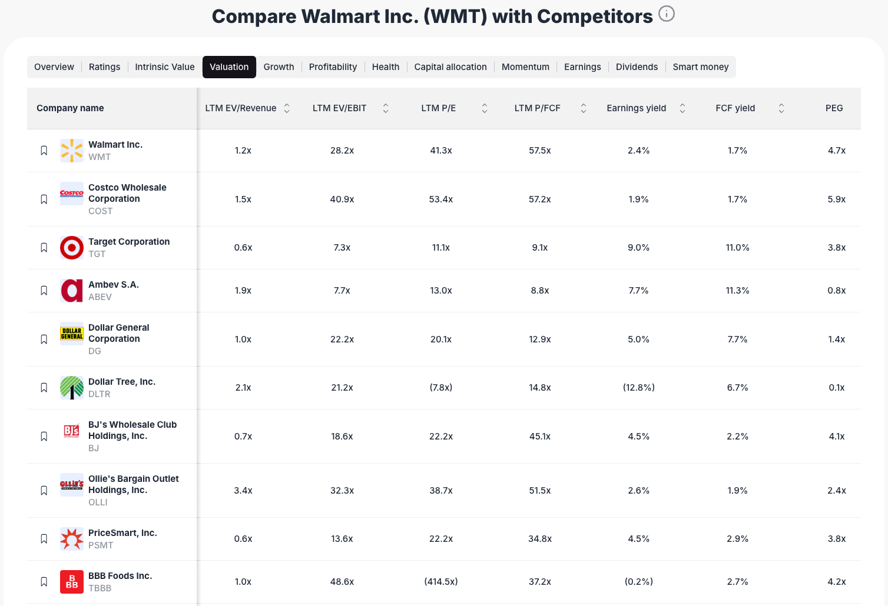
Task: Bookmark the Costco Wholesale Corporation row
Action: coord(44,199)
